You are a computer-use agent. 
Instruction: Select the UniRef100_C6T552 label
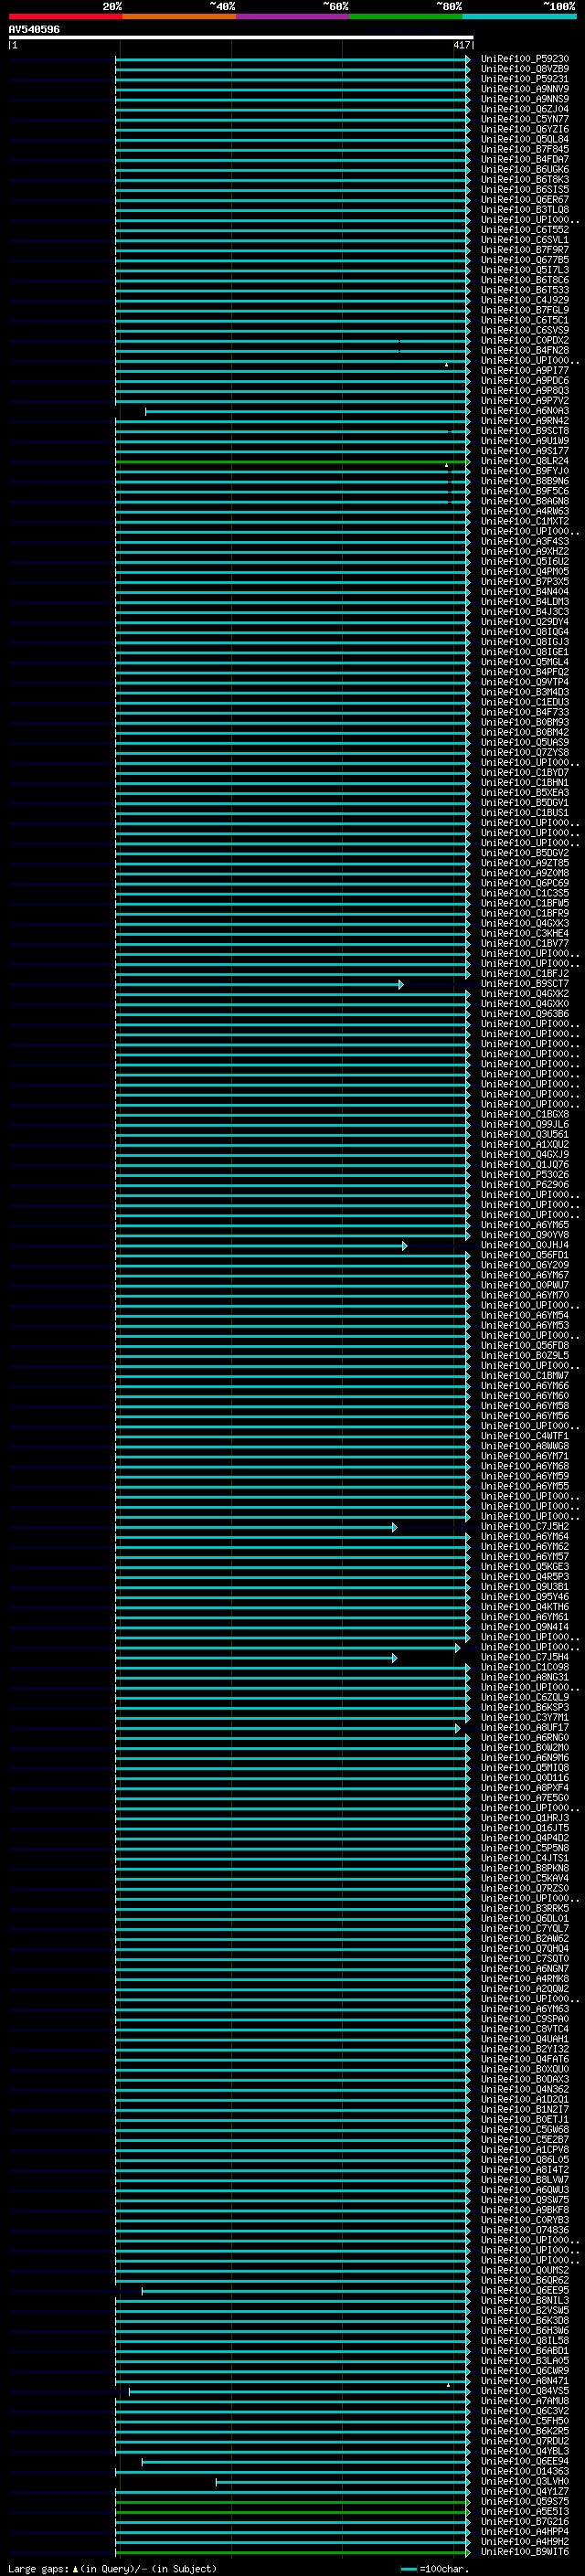click(524, 230)
